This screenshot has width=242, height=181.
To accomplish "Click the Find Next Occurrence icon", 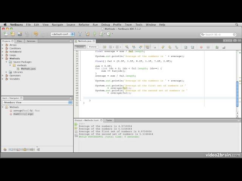I will click(140, 47).
